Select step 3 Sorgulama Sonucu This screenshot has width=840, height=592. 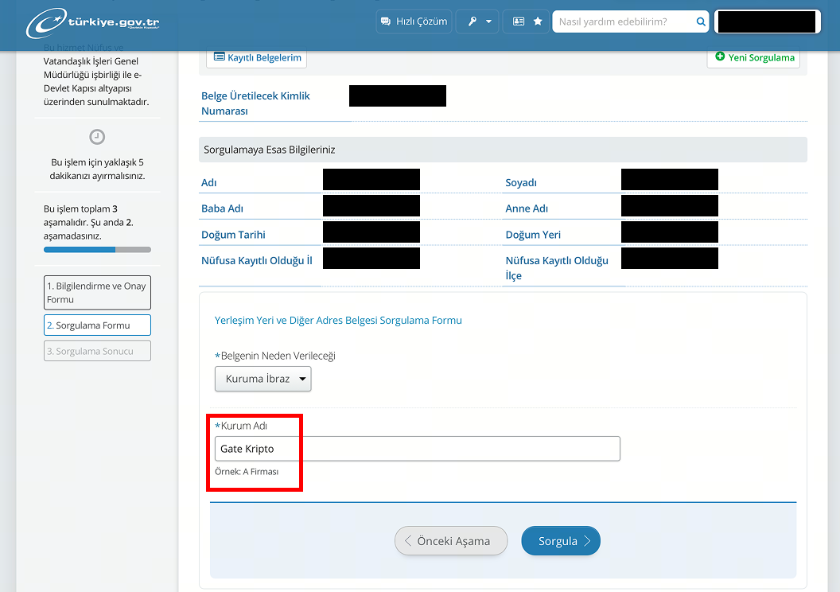point(97,351)
